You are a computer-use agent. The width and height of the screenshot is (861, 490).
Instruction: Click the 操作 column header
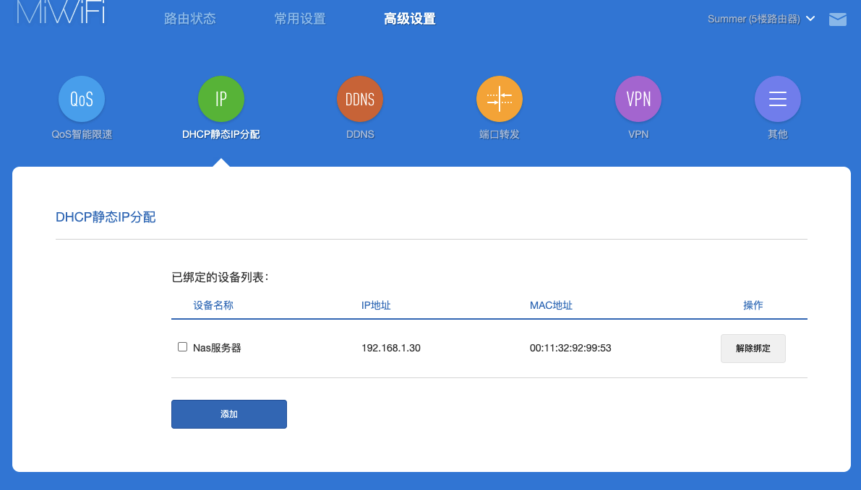click(753, 305)
